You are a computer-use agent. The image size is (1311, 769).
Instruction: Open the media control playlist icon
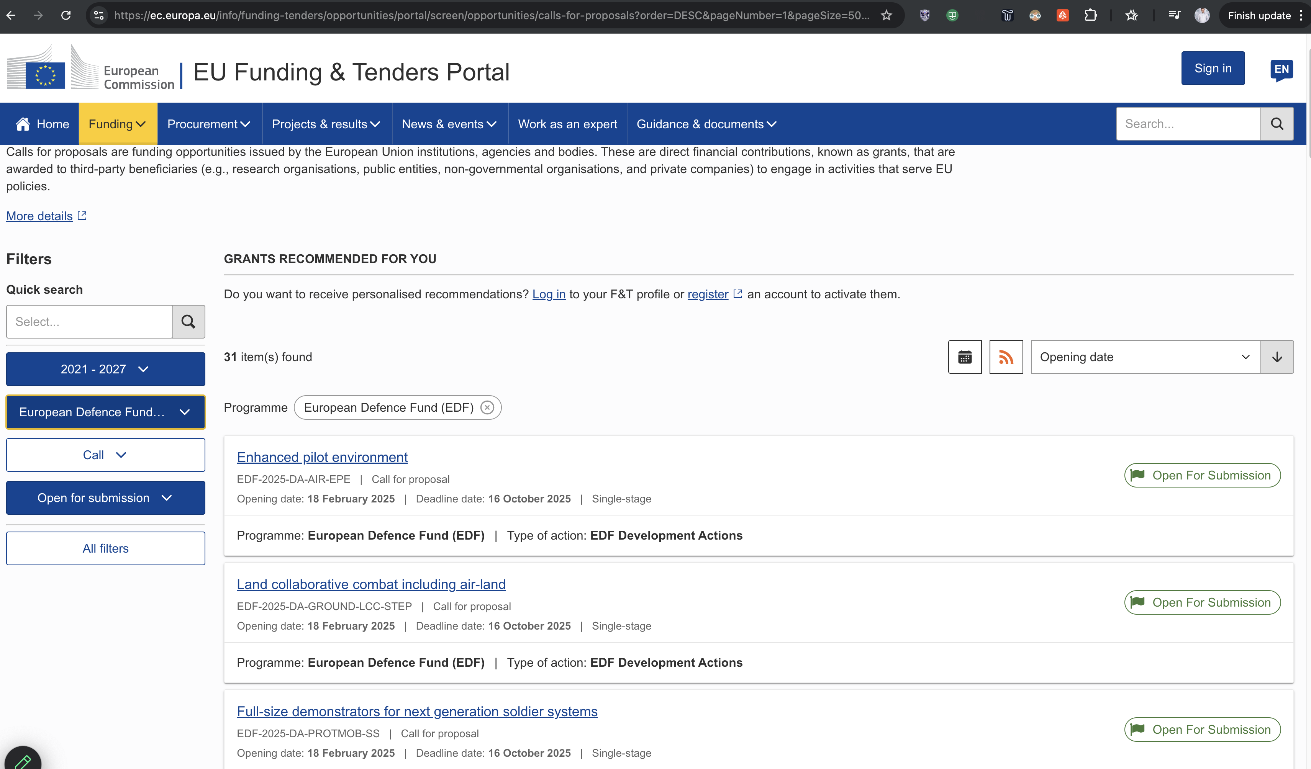point(1174,15)
